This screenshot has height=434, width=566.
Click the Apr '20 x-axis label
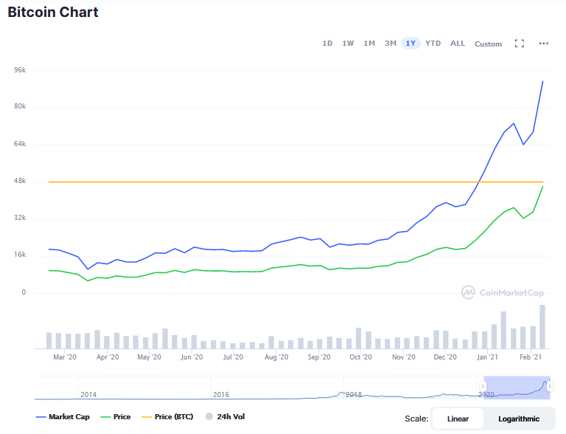pyautogui.click(x=108, y=357)
